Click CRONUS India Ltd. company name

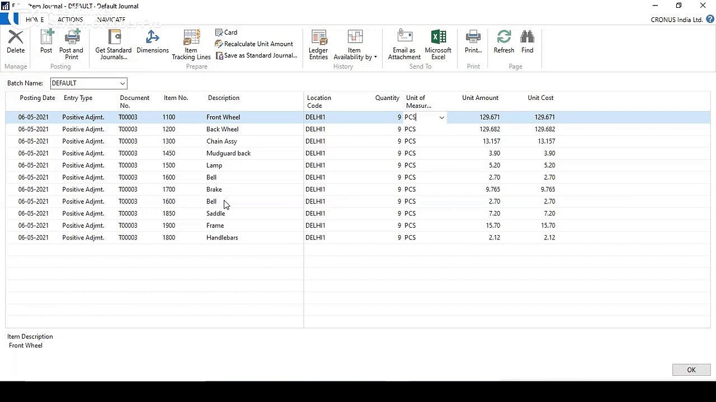point(676,20)
